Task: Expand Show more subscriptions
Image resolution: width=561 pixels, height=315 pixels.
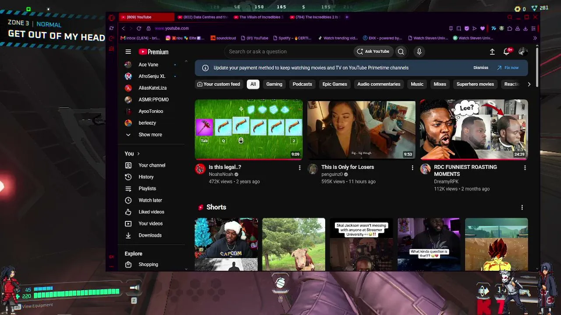Action: point(151,135)
